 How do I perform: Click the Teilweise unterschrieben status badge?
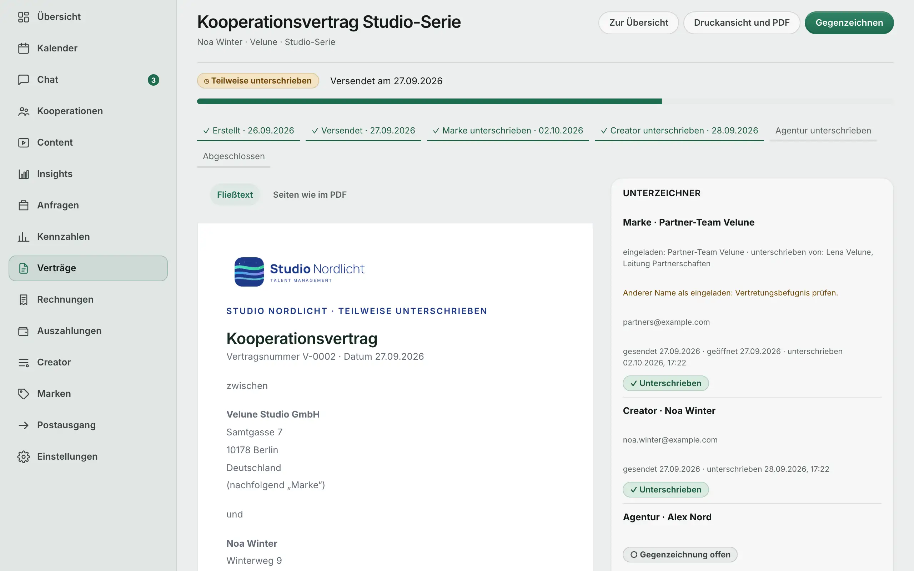258,81
